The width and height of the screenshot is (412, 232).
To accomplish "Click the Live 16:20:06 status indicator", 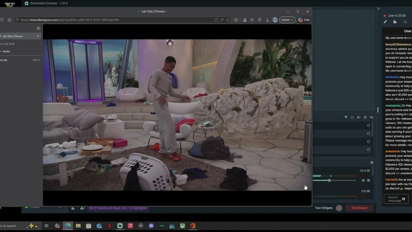I will [x=395, y=15].
